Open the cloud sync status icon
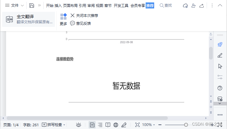This screenshot has width=227, height=129. tap(185, 6)
